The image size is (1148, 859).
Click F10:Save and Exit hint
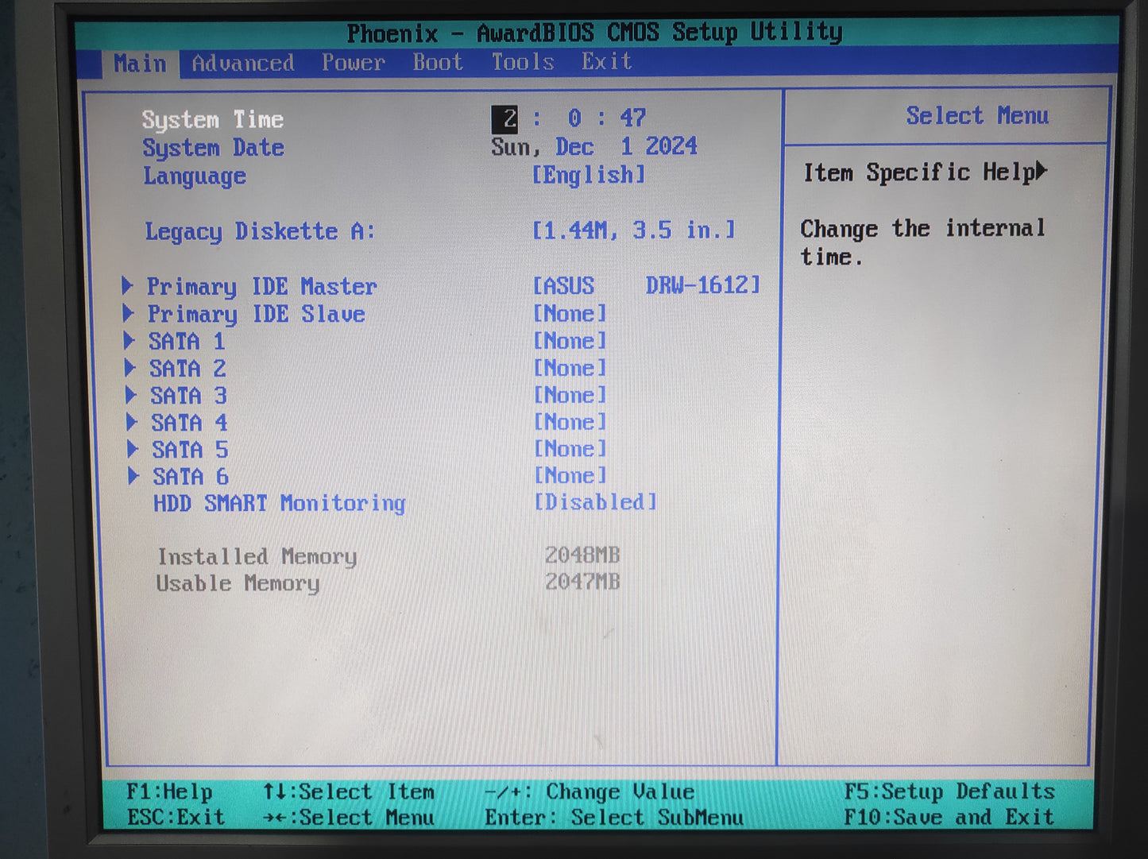pyautogui.click(x=949, y=817)
